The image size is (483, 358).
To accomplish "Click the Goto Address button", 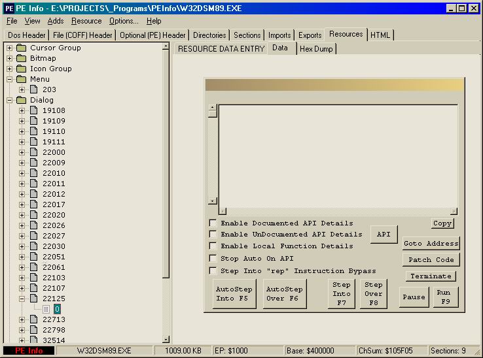I will [x=431, y=243].
